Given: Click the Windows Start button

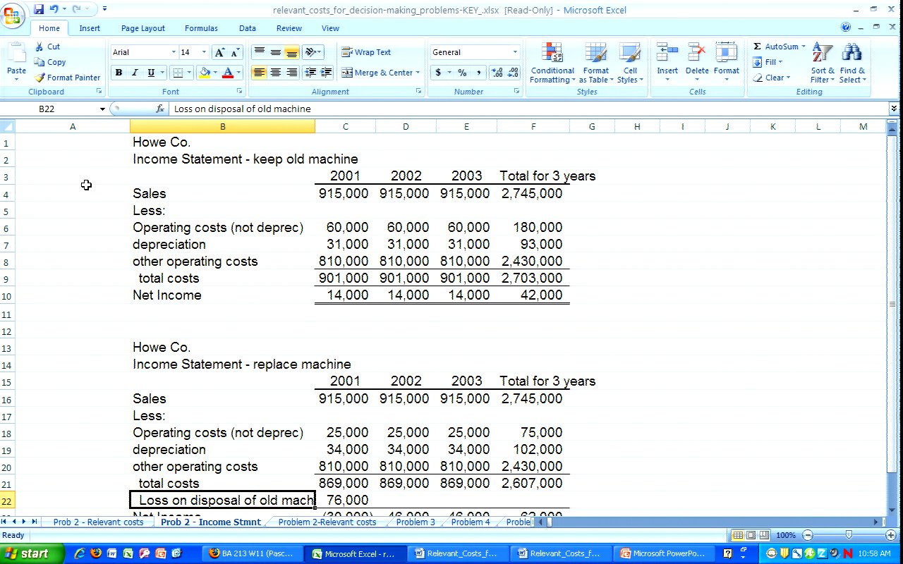Looking at the screenshot, I should (x=28, y=553).
